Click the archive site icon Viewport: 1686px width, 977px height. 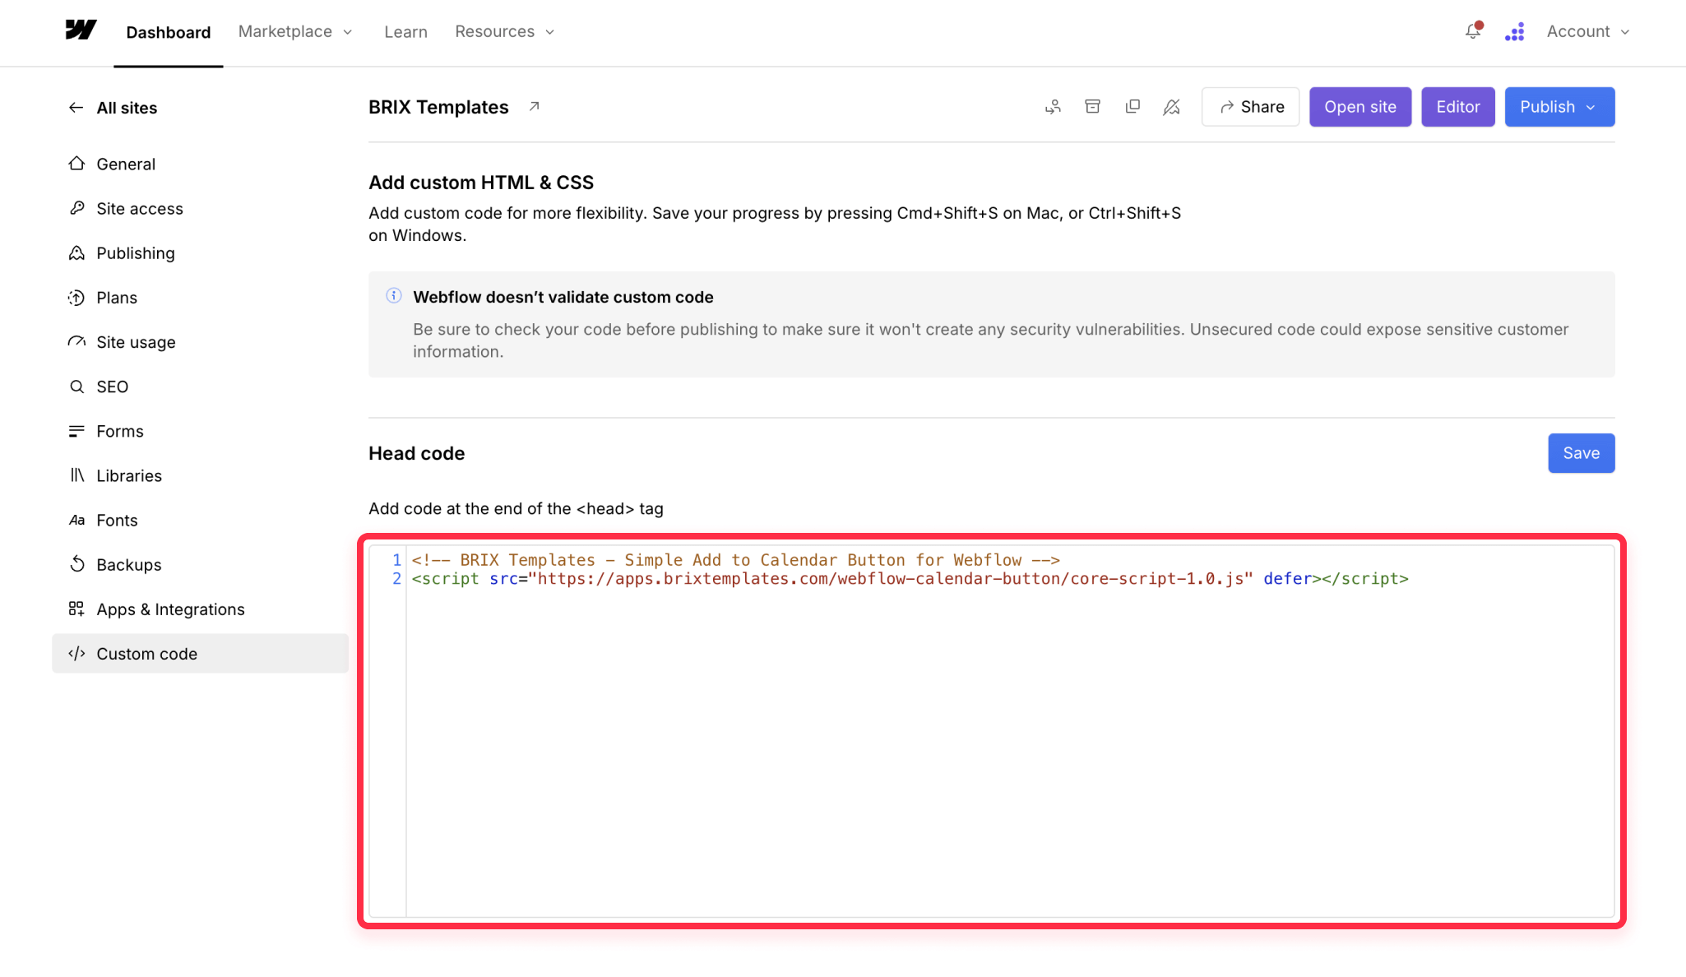[x=1092, y=107]
